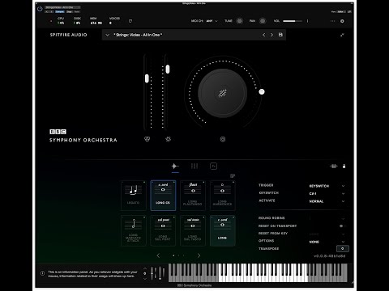The height and width of the screenshot is (291, 389).
Task: Toggle the Long Harmonics tile corner indicator
Action: point(233,183)
